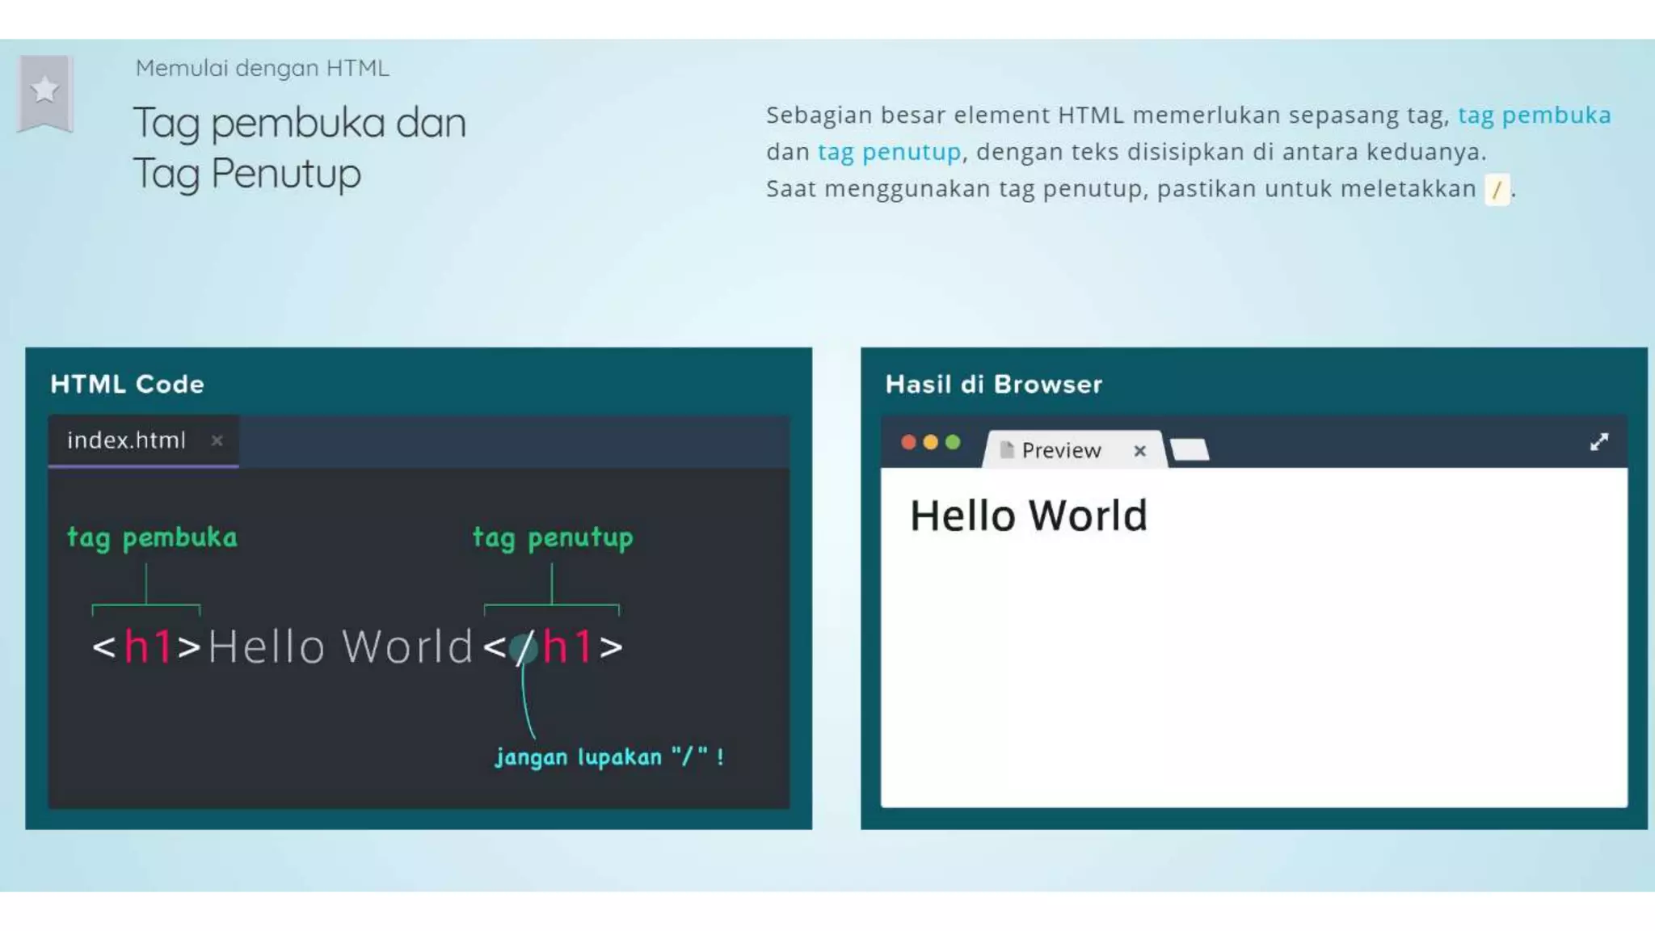Click the "tag penutup" link
This screenshot has height=931, width=1655.
pos(889,152)
